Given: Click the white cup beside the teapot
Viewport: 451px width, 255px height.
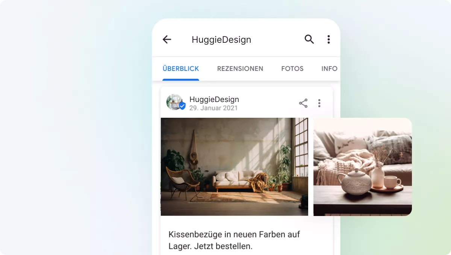Looking at the screenshot, I should 392,182.
